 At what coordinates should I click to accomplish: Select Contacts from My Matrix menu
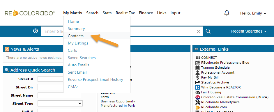point(76,36)
